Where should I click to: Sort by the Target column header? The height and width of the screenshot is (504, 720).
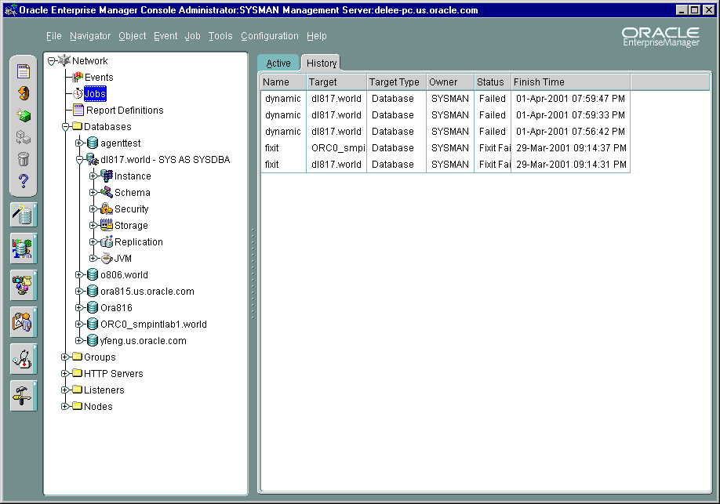(336, 82)
